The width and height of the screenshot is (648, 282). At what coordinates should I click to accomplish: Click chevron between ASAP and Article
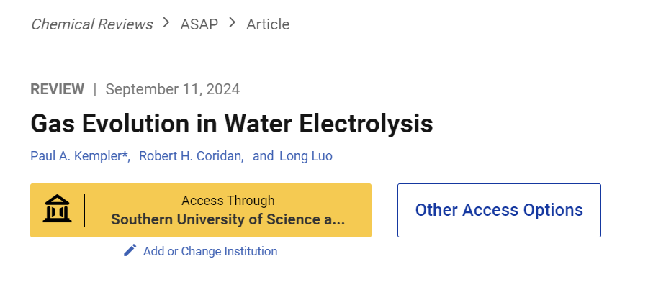pyautogui.click(x=233, y=23)
